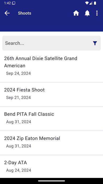103x184 pixels.
Task: Tap the Shoots title in header
Action: 24,13
